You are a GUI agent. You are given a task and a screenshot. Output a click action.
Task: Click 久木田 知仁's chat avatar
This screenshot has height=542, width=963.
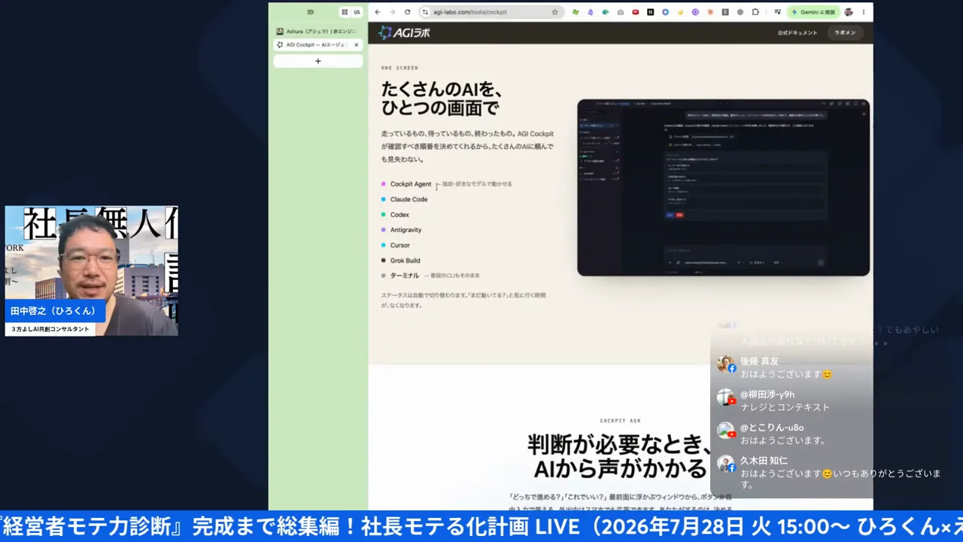point(725,464)
